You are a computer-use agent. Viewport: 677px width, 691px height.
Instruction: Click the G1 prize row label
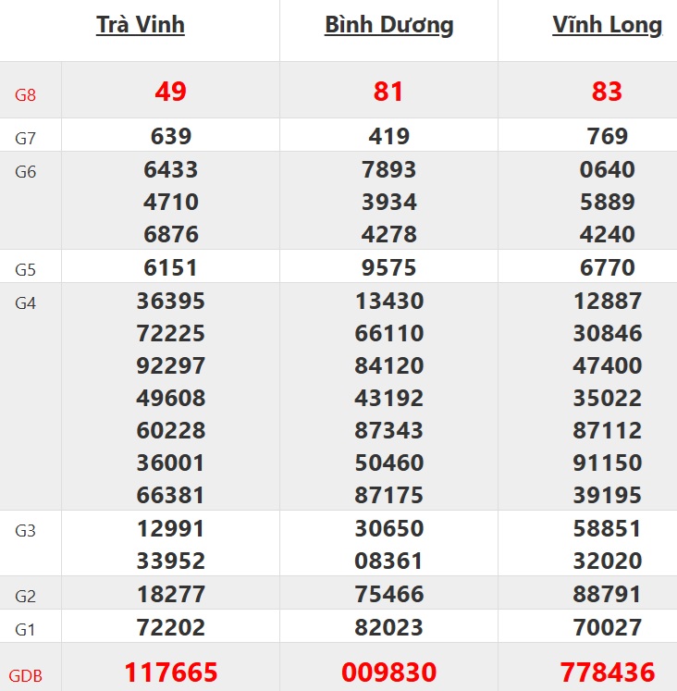26,630
